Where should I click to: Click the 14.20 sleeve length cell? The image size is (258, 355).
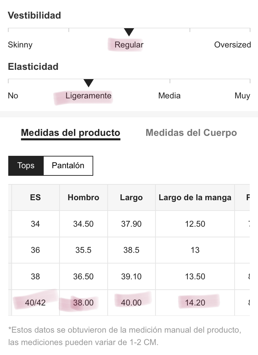tap(195, 303)
